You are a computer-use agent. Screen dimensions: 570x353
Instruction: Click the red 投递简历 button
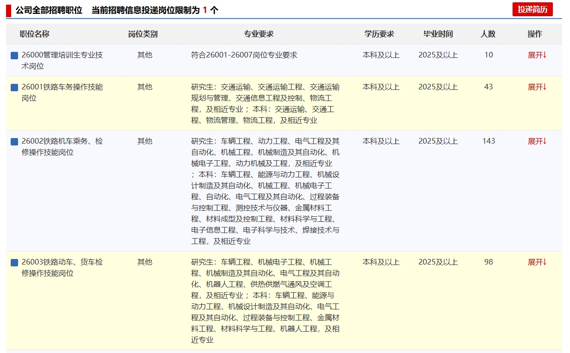(x=532, y=9)
